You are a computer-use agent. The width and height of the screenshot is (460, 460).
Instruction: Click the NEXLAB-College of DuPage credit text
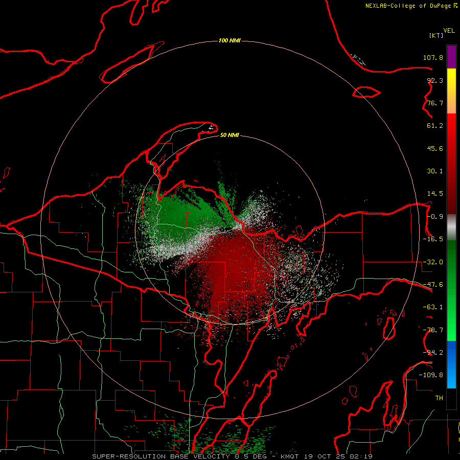point(408,6)
